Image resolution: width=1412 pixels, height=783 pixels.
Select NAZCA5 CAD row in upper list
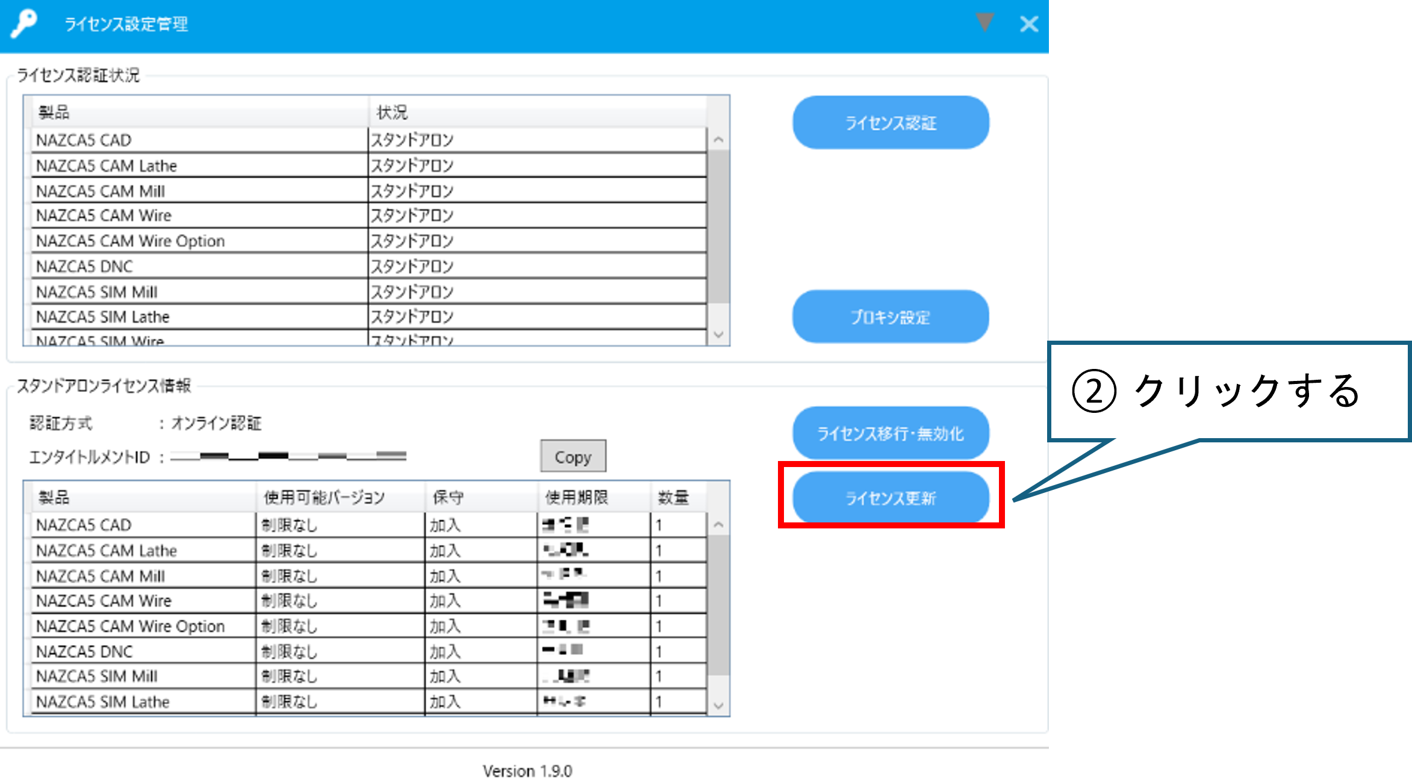tap(368, 140)
